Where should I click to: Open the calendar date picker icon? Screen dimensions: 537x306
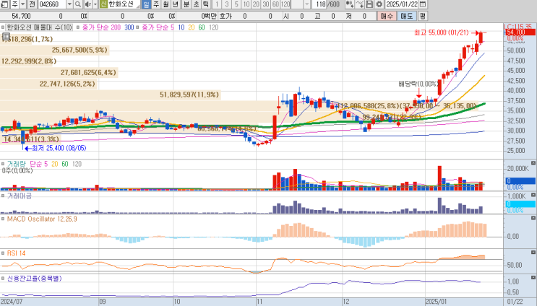423,4
